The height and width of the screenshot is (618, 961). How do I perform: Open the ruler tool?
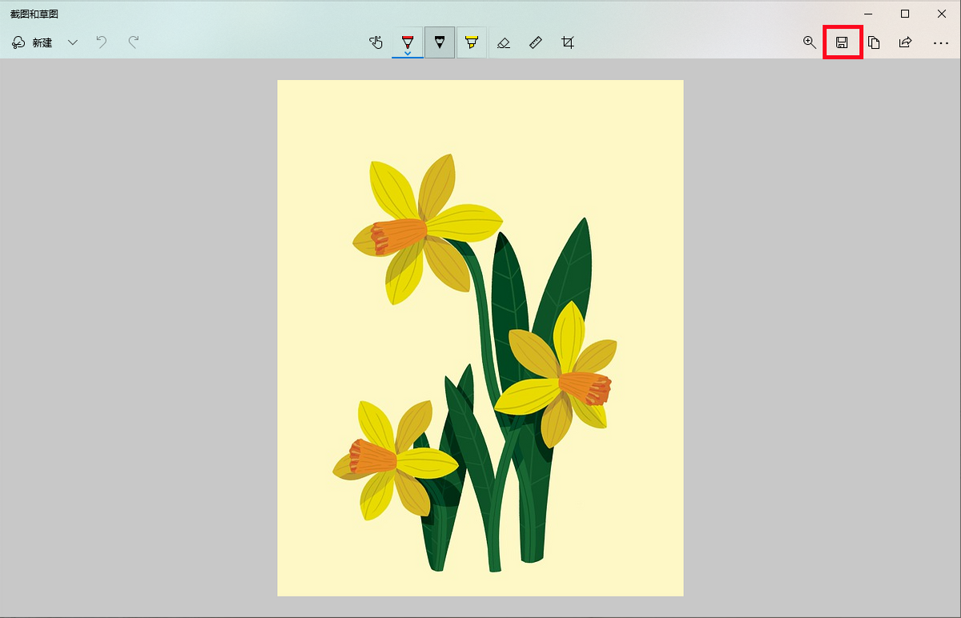[536, 42]
